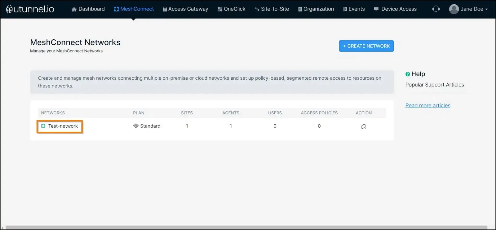Open the Dashboard menu item

point(88,9)
